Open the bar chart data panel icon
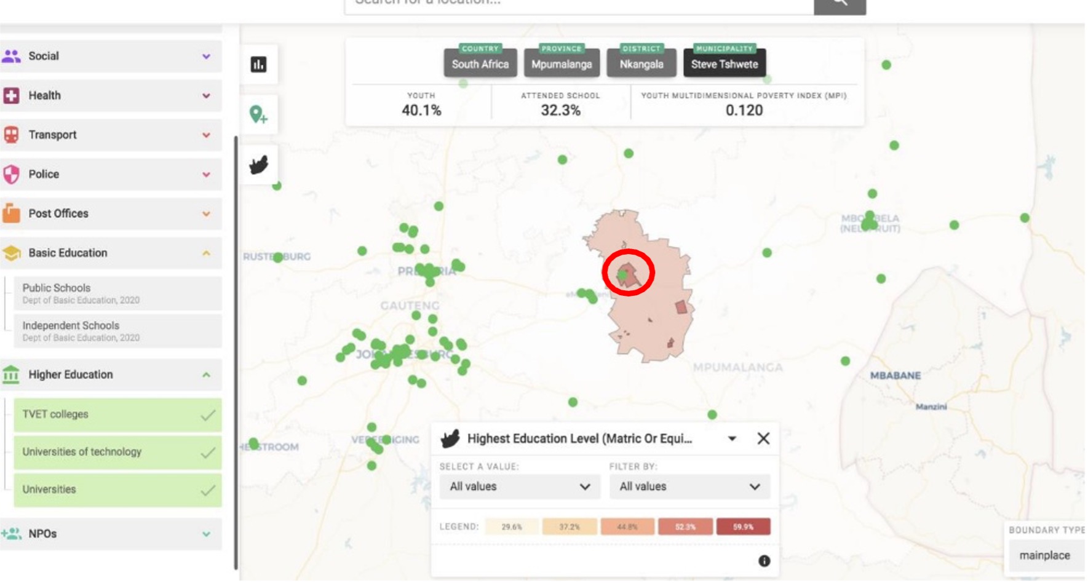1088x583 pixels. pos(258,65)
